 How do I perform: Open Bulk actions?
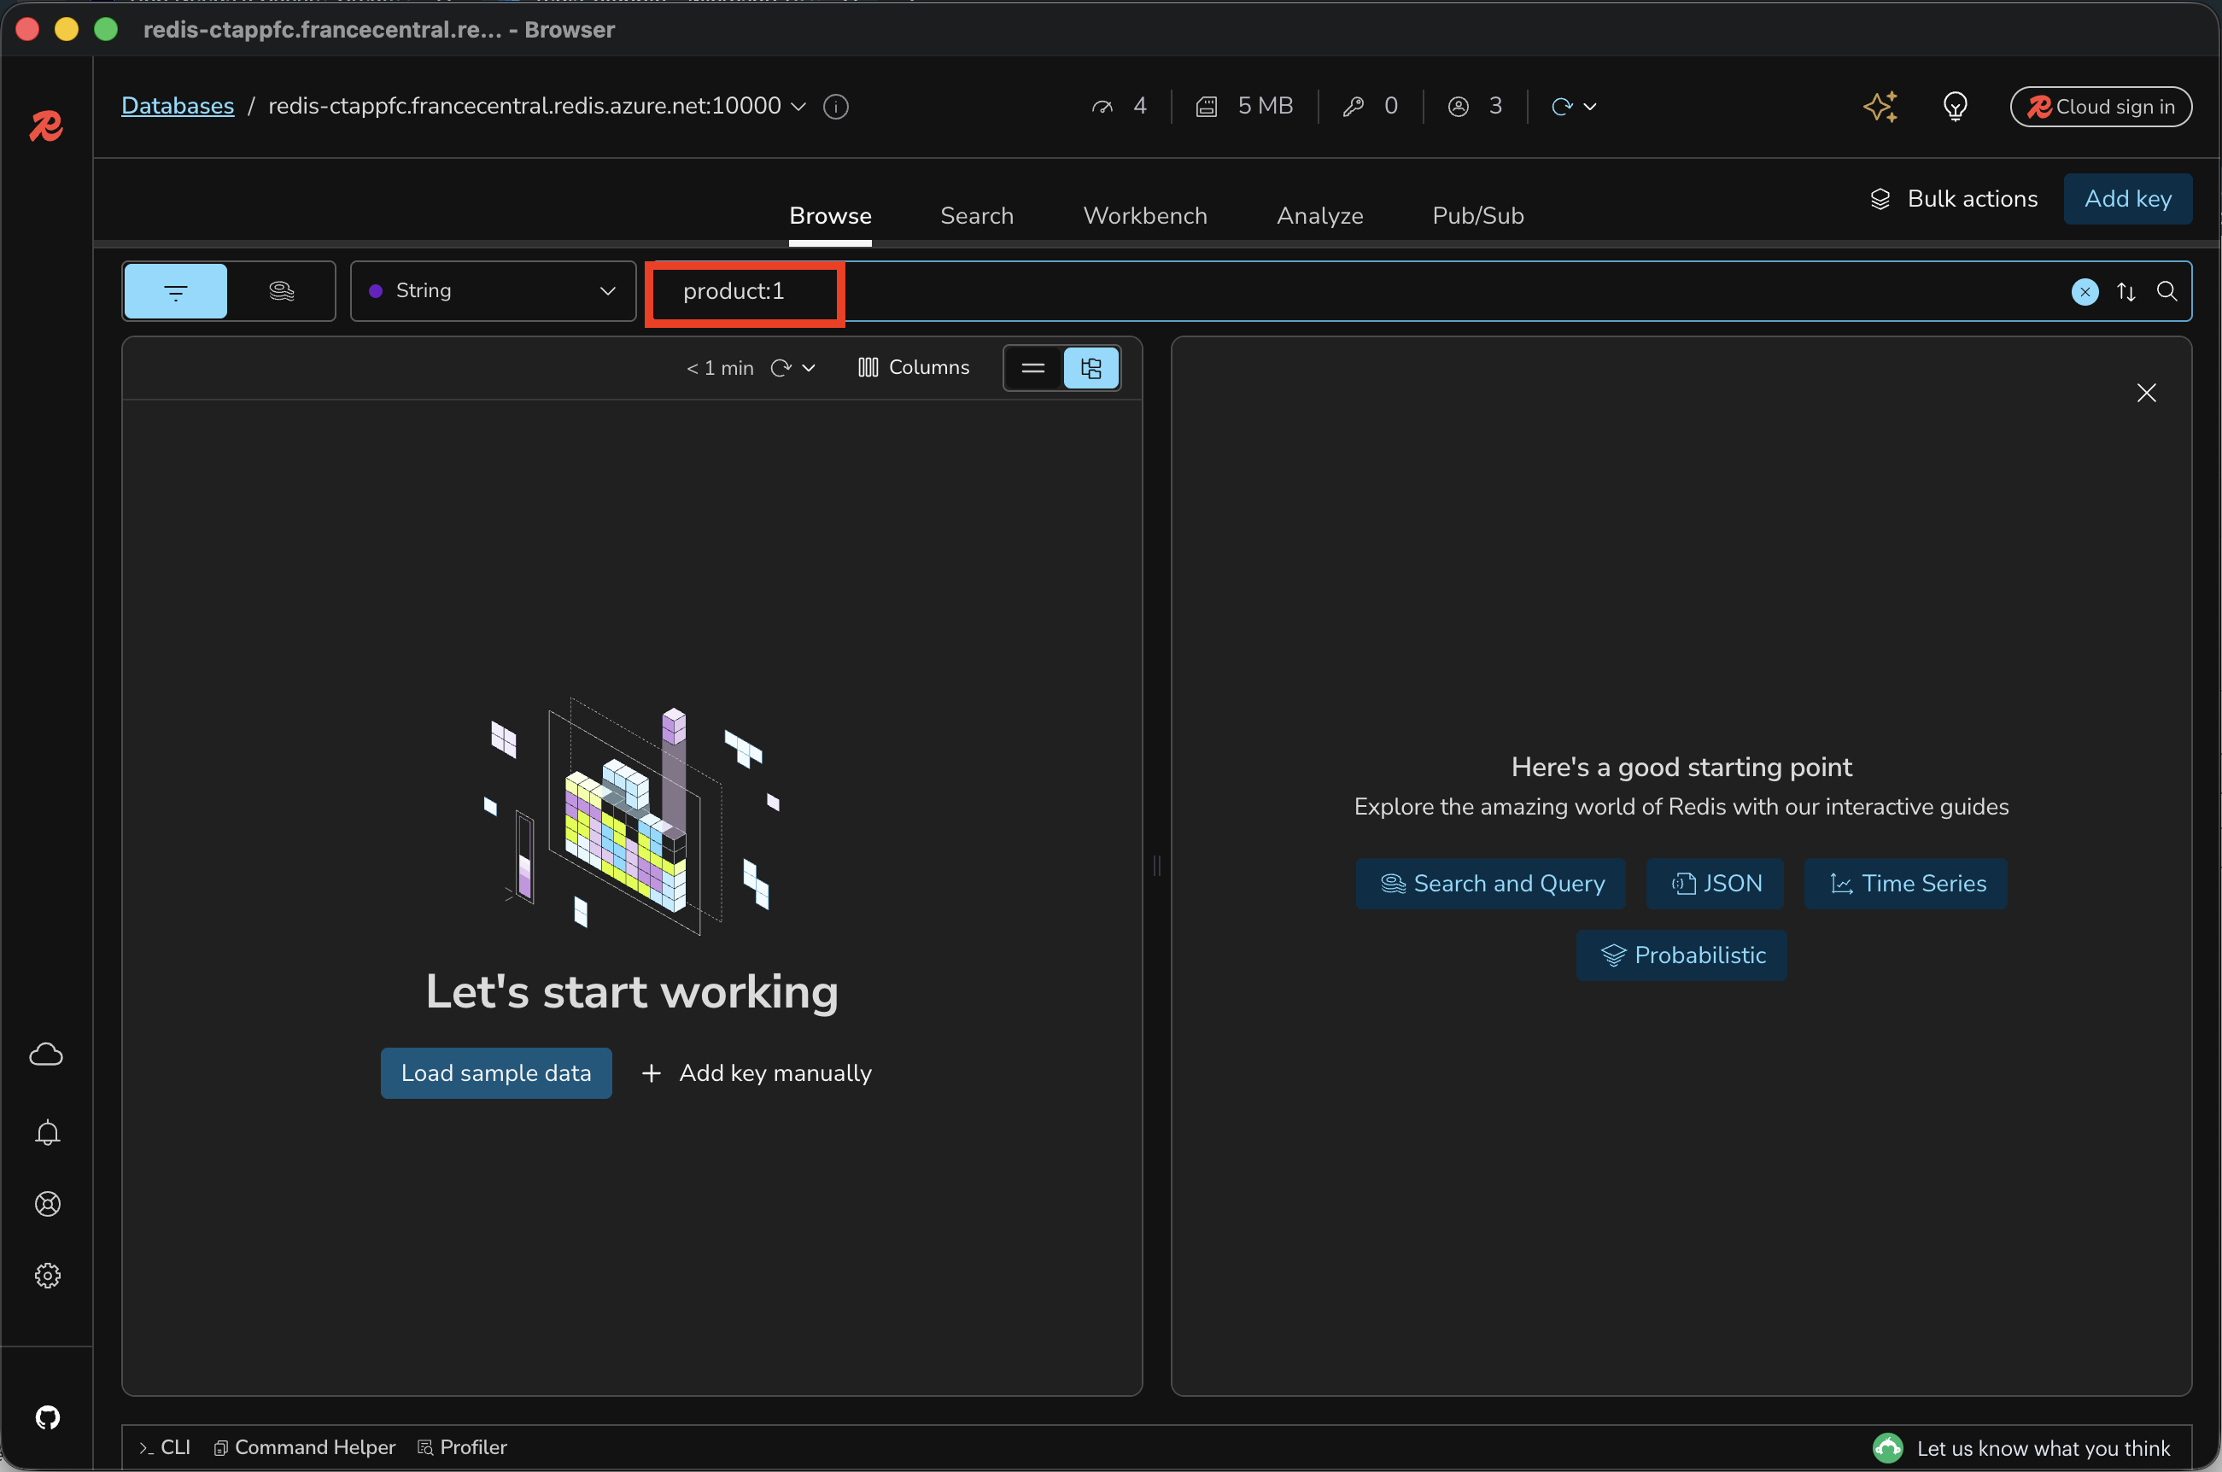(1954, 199)
